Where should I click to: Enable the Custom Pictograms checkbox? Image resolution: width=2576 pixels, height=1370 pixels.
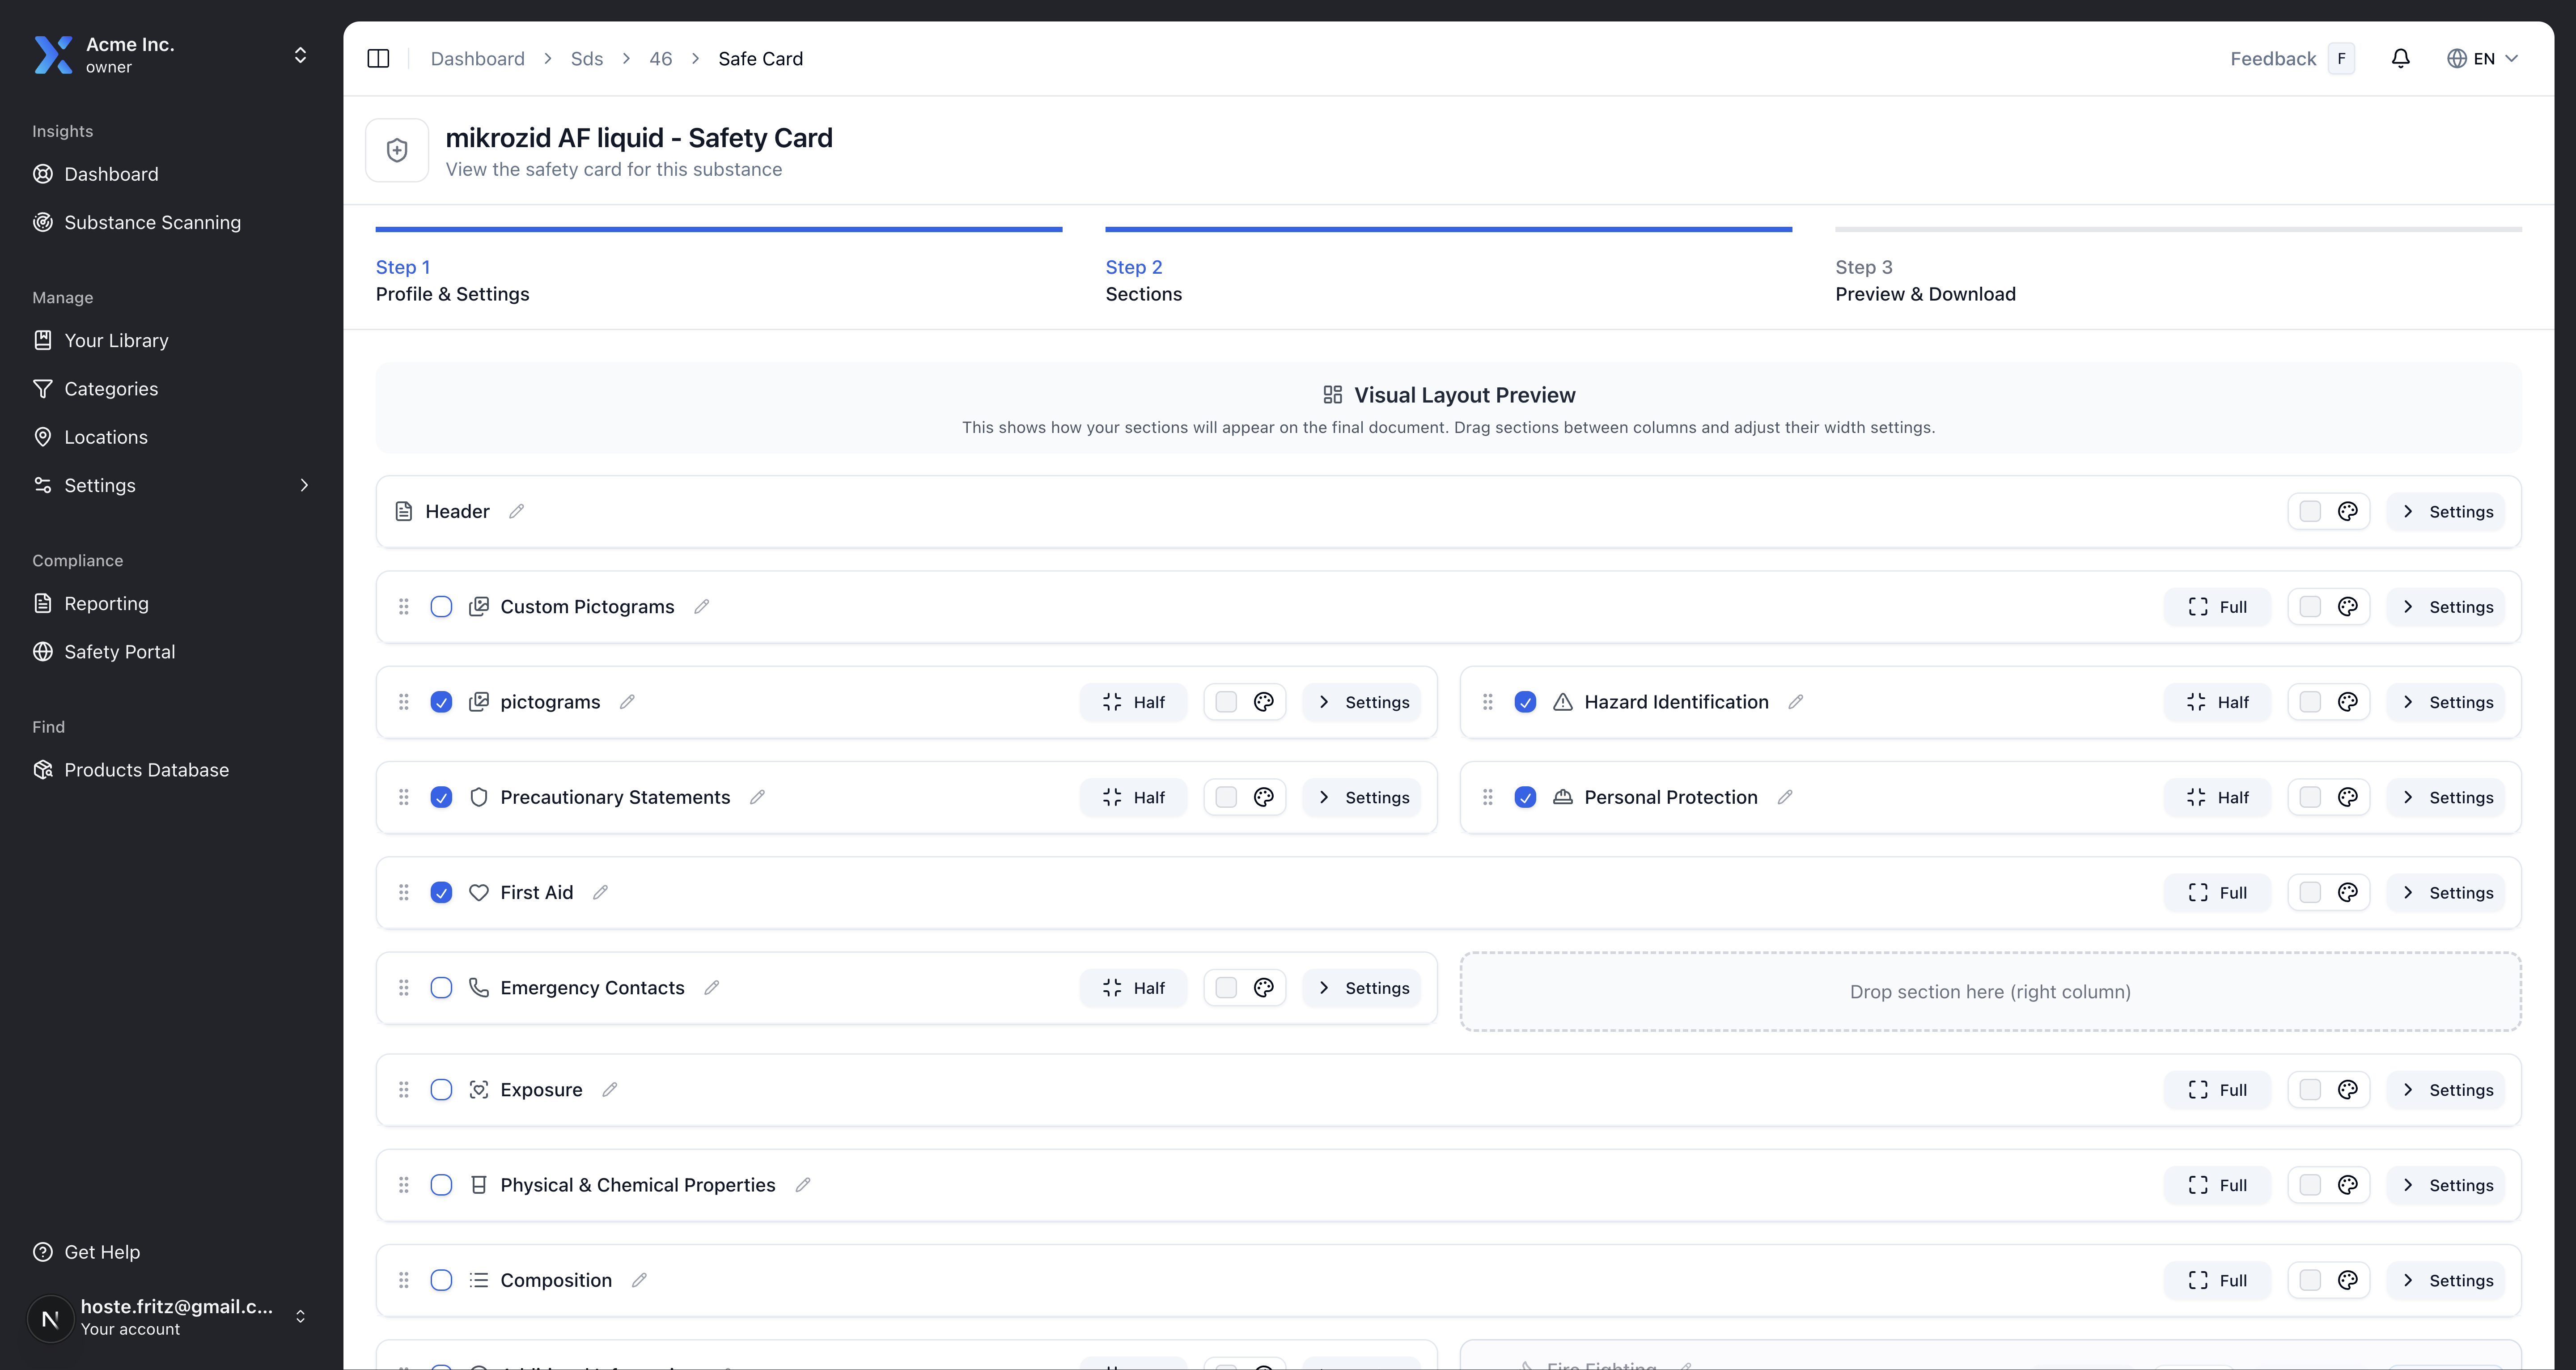click(441, 607)
